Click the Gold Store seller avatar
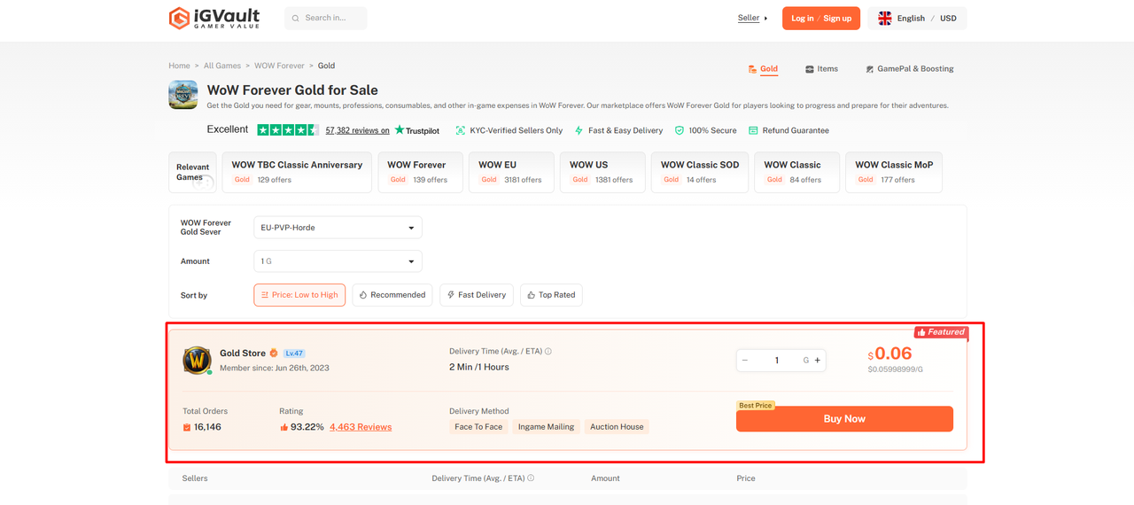1134x505 pixels. pyautogui.click(x=197, y=360)
